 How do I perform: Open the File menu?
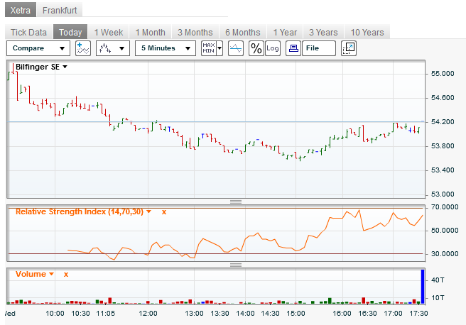click(x=319, y=48)
